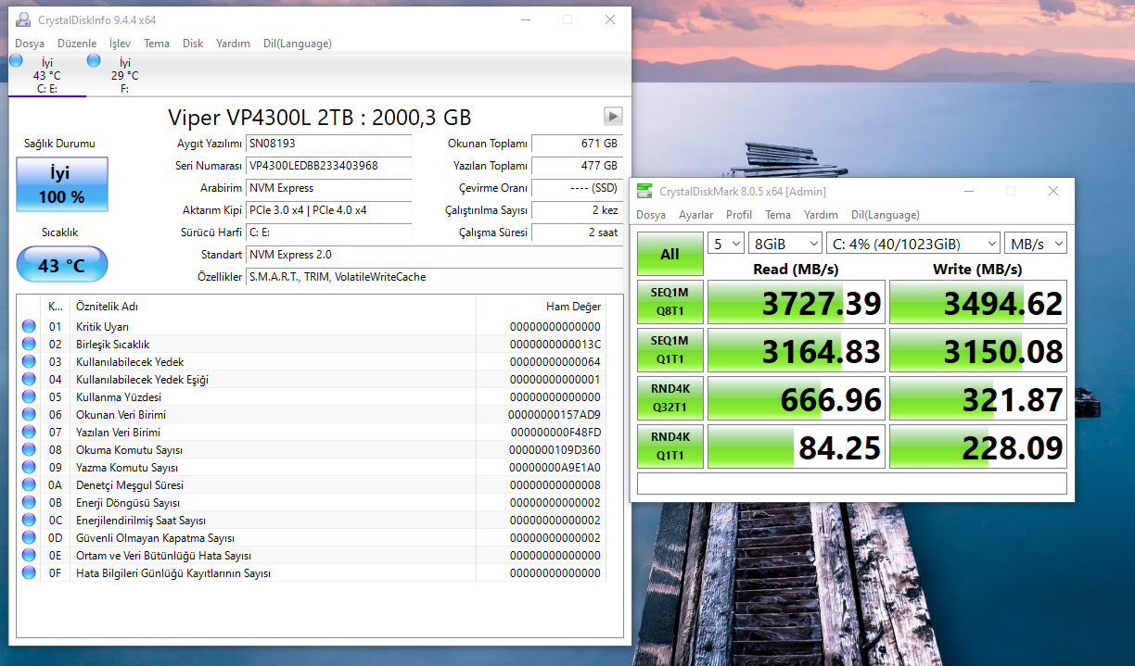Viewport: 1135px width, 666px height.
Task: Click status orb for Okunan Veri Birimi row
Action: coord(29,414)
